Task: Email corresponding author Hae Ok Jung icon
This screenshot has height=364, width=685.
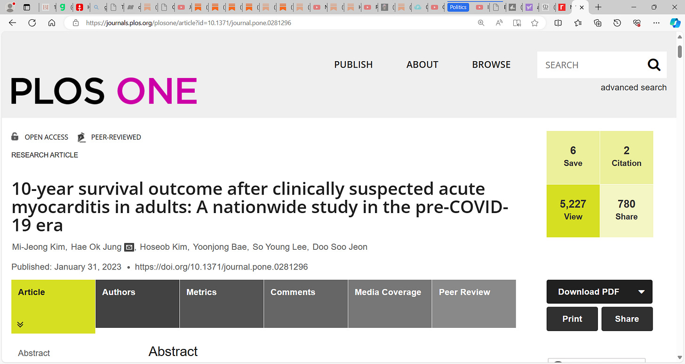Action: [129, 247]
